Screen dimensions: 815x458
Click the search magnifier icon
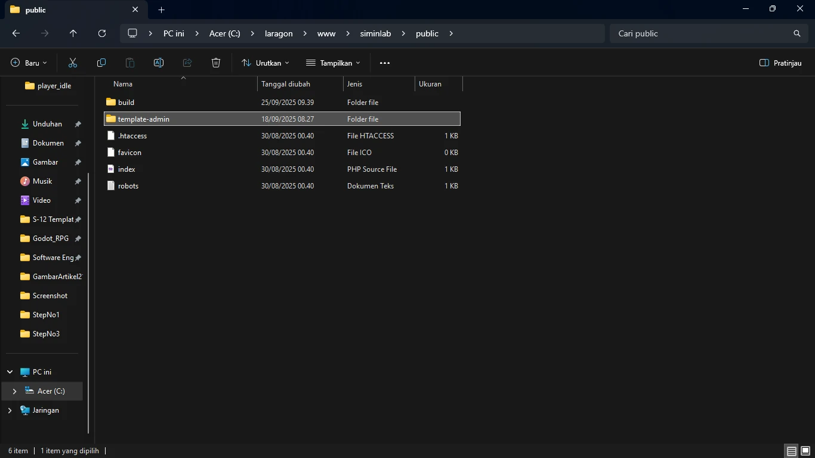click(797, 33)
